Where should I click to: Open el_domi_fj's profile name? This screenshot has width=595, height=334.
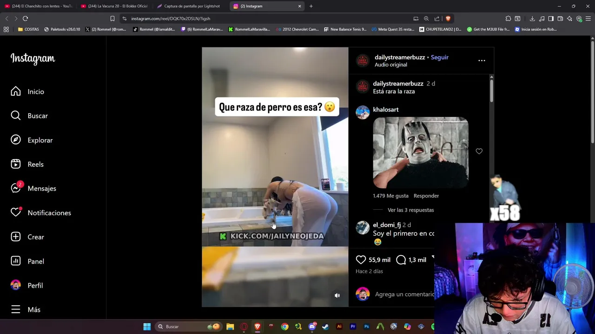click(387, 225)
